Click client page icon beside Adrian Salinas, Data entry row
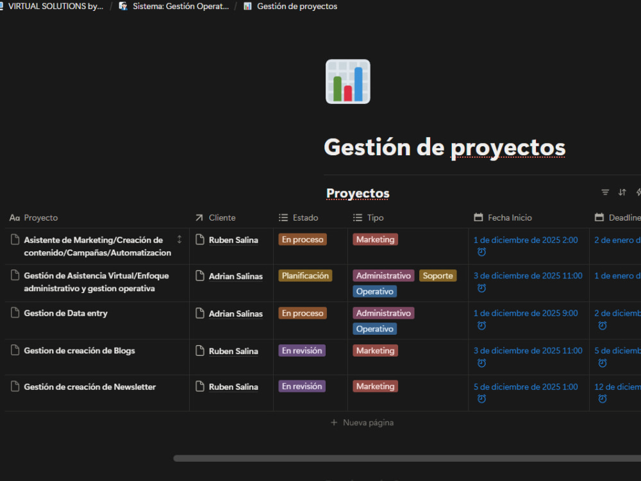The width and height of the screenshot is (641, 481). pos(199,314)
